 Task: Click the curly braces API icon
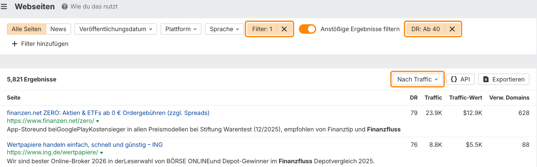click(454, 79)
